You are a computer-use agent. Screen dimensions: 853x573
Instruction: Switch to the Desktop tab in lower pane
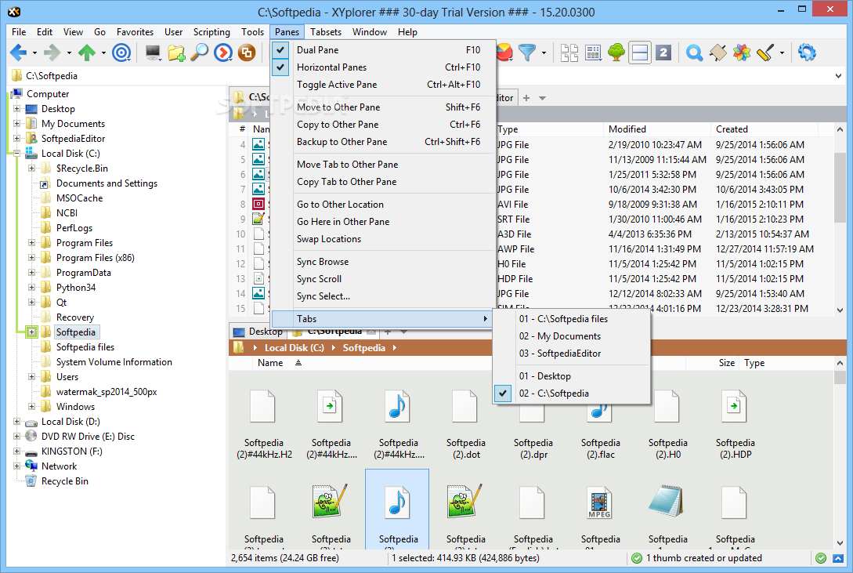tap(258, 332)
